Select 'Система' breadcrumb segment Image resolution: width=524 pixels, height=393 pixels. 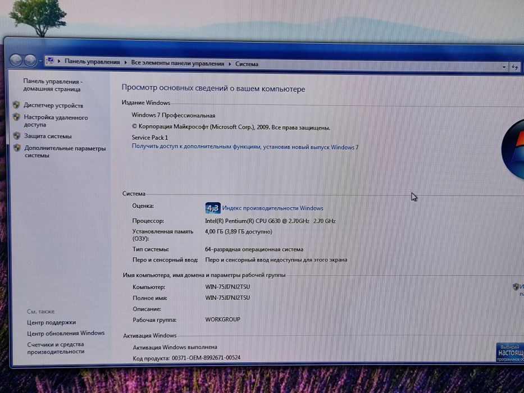(x=247, y=64)
